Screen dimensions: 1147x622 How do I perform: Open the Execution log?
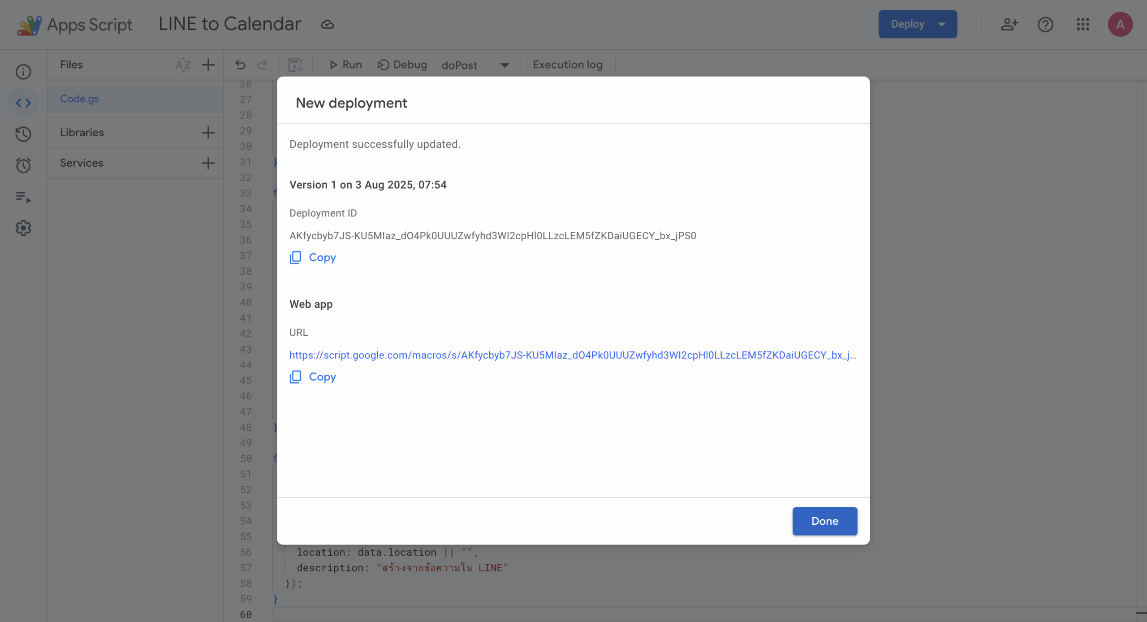click(567, 65)
